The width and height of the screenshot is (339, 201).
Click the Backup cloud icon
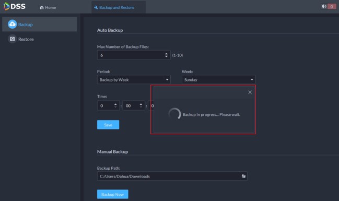coord(13,24)
